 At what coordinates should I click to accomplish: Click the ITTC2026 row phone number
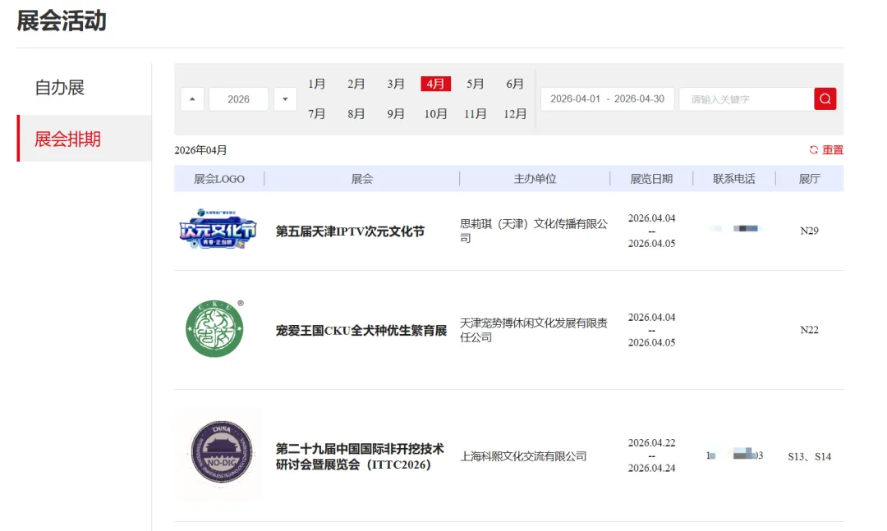pos(734,455)
